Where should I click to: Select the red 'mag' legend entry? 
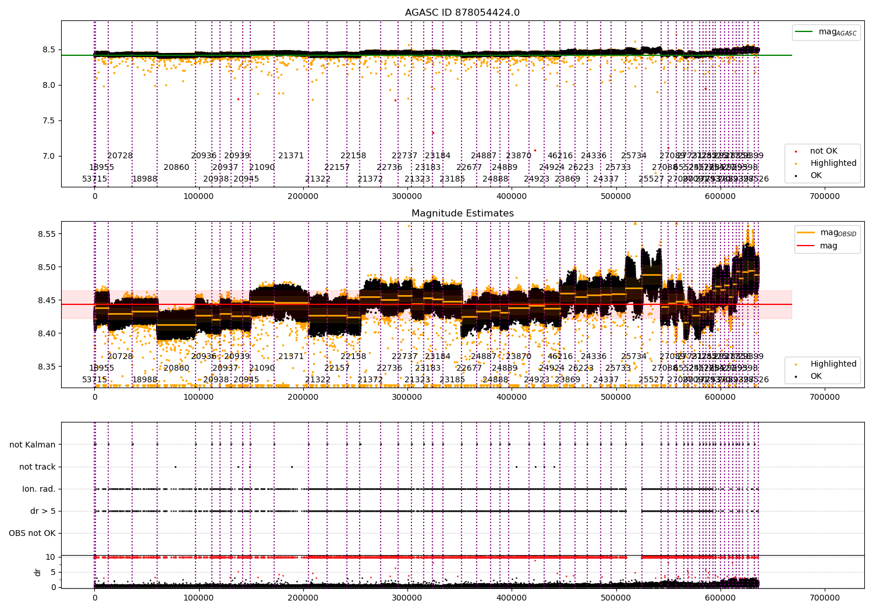click(818, 246)
